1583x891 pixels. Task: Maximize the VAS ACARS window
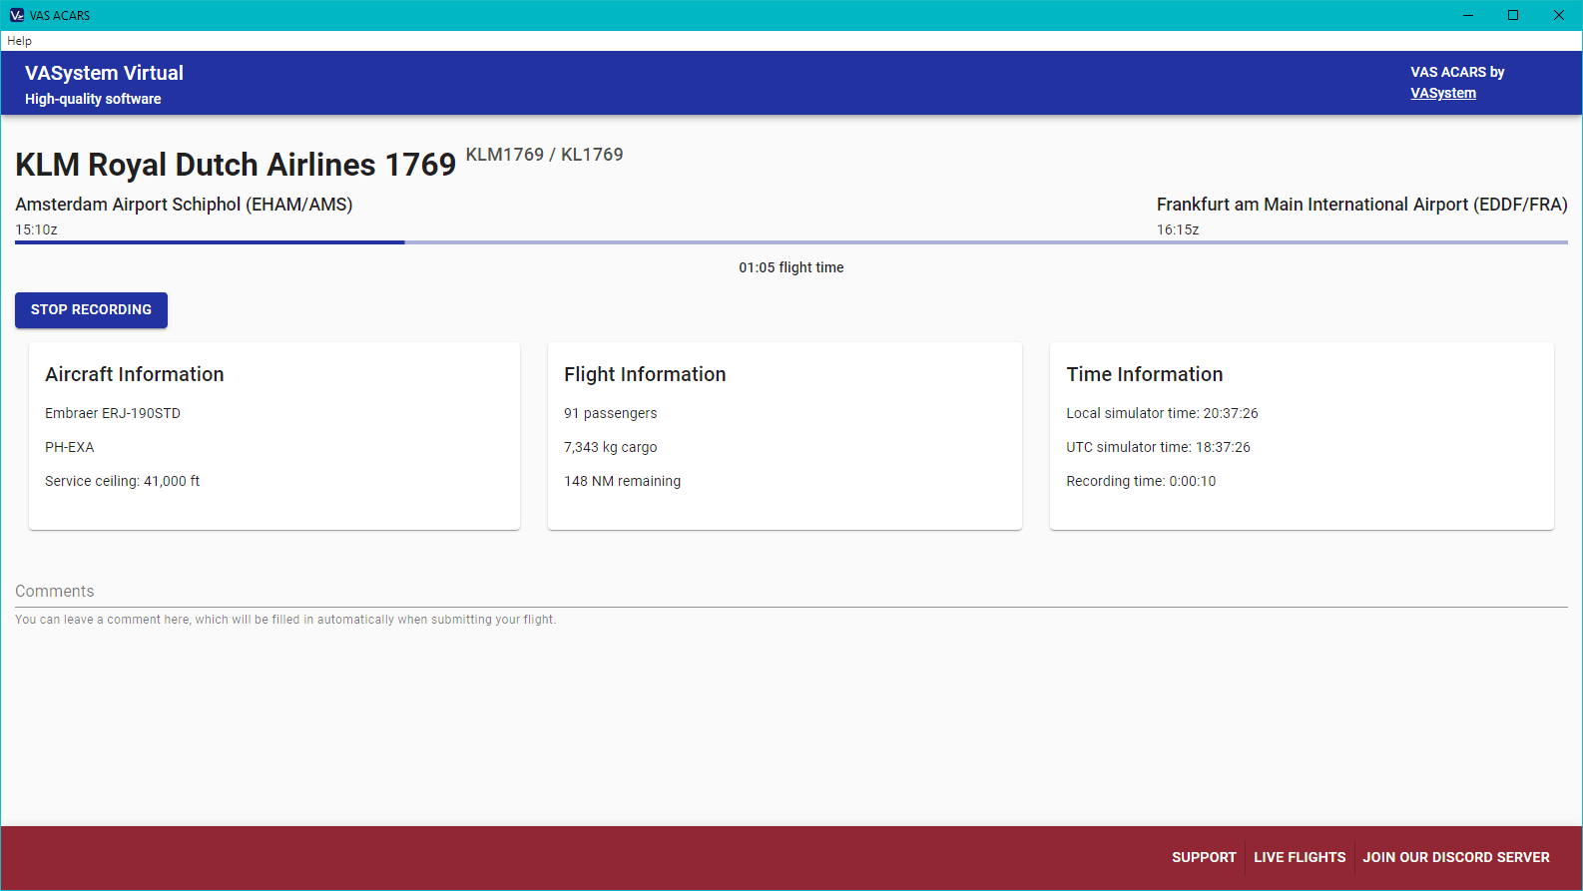click(1513, 15)
